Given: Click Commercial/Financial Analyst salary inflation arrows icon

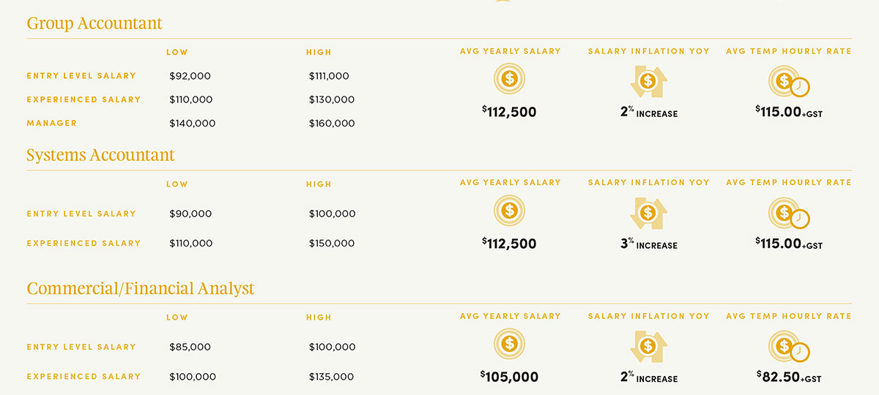Looking at the screenshot, I should (648, 346).
